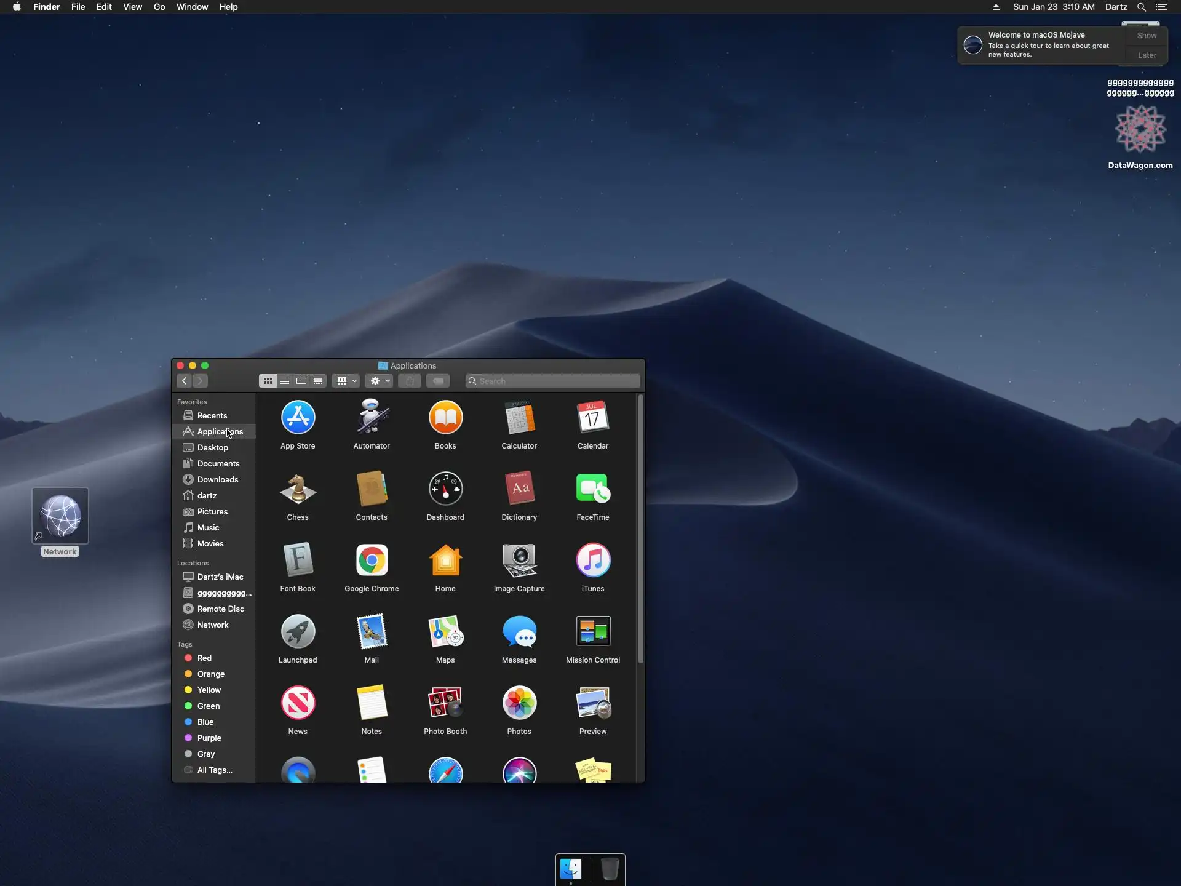Open the Automator robot icon

tap(372, 418)
